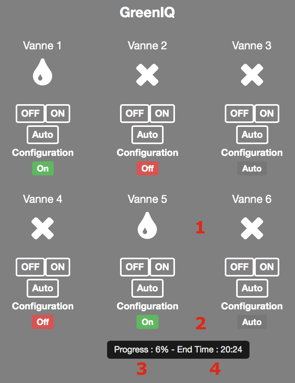Switch Vanne 5 OFF
The width and height of the screenshot is (295, 383).
coord(135,267)
